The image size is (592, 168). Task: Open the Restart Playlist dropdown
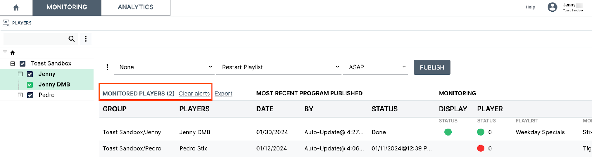pyautogui.click(x=279, y=67)
